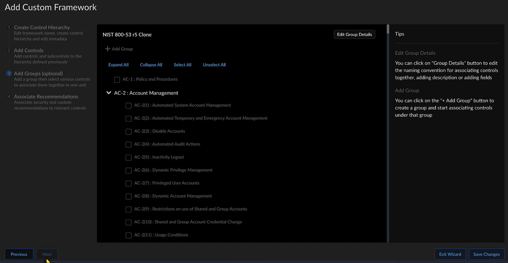Select the AC-2(5) Inactivity Logout checkbox
Image resolution: width=508 pixels, height=263 pixels.
(x=129, y=157)
